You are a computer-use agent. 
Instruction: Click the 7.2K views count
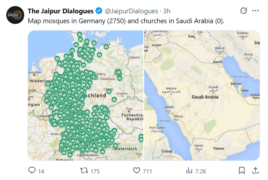[201, 171]
